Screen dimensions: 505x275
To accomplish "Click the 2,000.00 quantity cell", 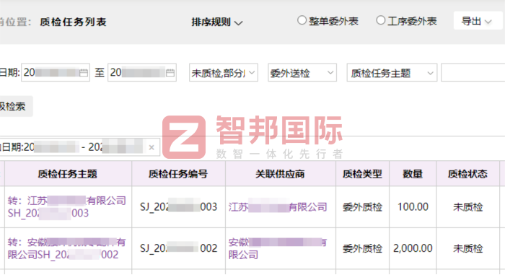I will tap(413, 248).
